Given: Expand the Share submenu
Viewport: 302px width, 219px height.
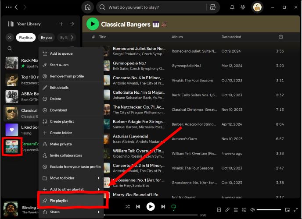Looking at the screenshot, I should pos(71,212).
